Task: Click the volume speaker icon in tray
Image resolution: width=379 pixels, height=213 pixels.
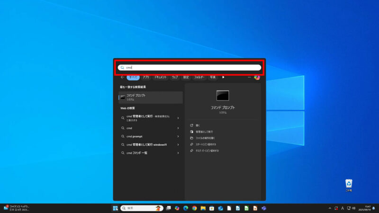Action: [x=354, y=208]
